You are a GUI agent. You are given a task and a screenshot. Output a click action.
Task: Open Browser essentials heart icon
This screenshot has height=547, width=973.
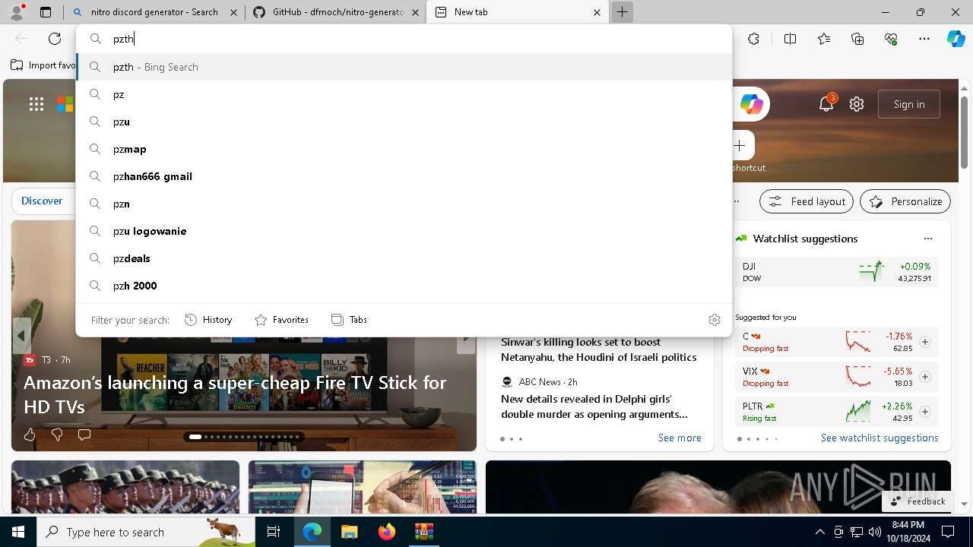point(891,39)
